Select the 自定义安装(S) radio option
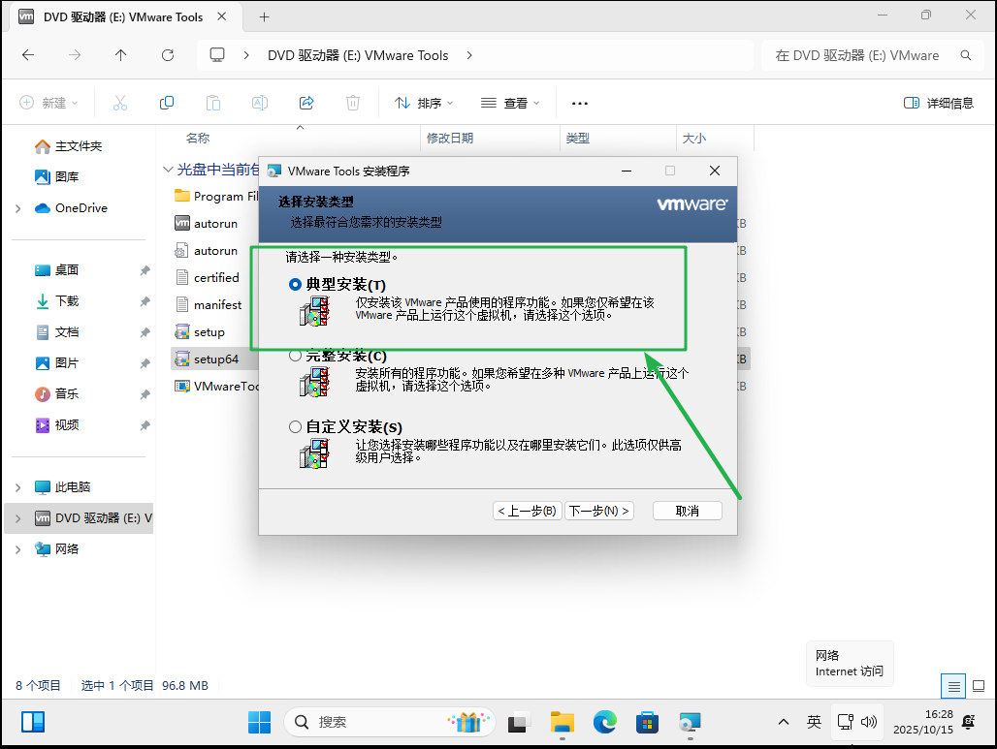This screenshot has width=997, height=749. pyautogui.click(x=295, y=427)
